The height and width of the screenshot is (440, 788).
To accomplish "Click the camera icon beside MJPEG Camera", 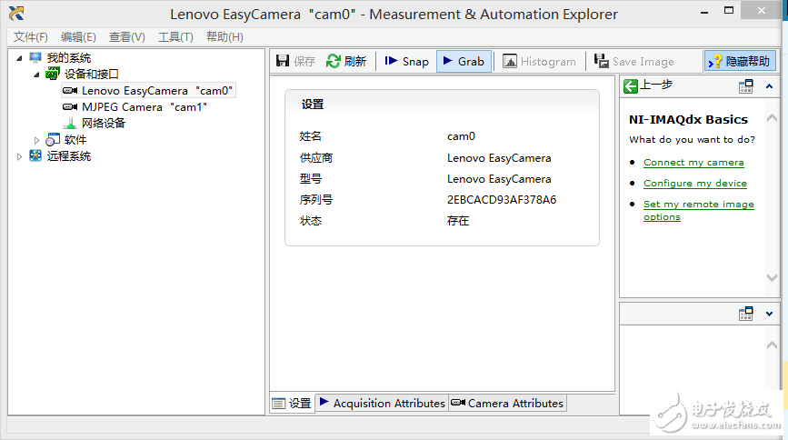I will point(70,107).
